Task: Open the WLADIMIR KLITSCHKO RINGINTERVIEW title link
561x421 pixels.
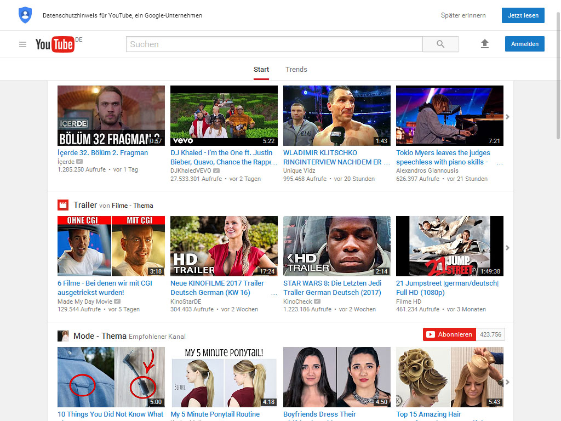Action: [336, 157]
